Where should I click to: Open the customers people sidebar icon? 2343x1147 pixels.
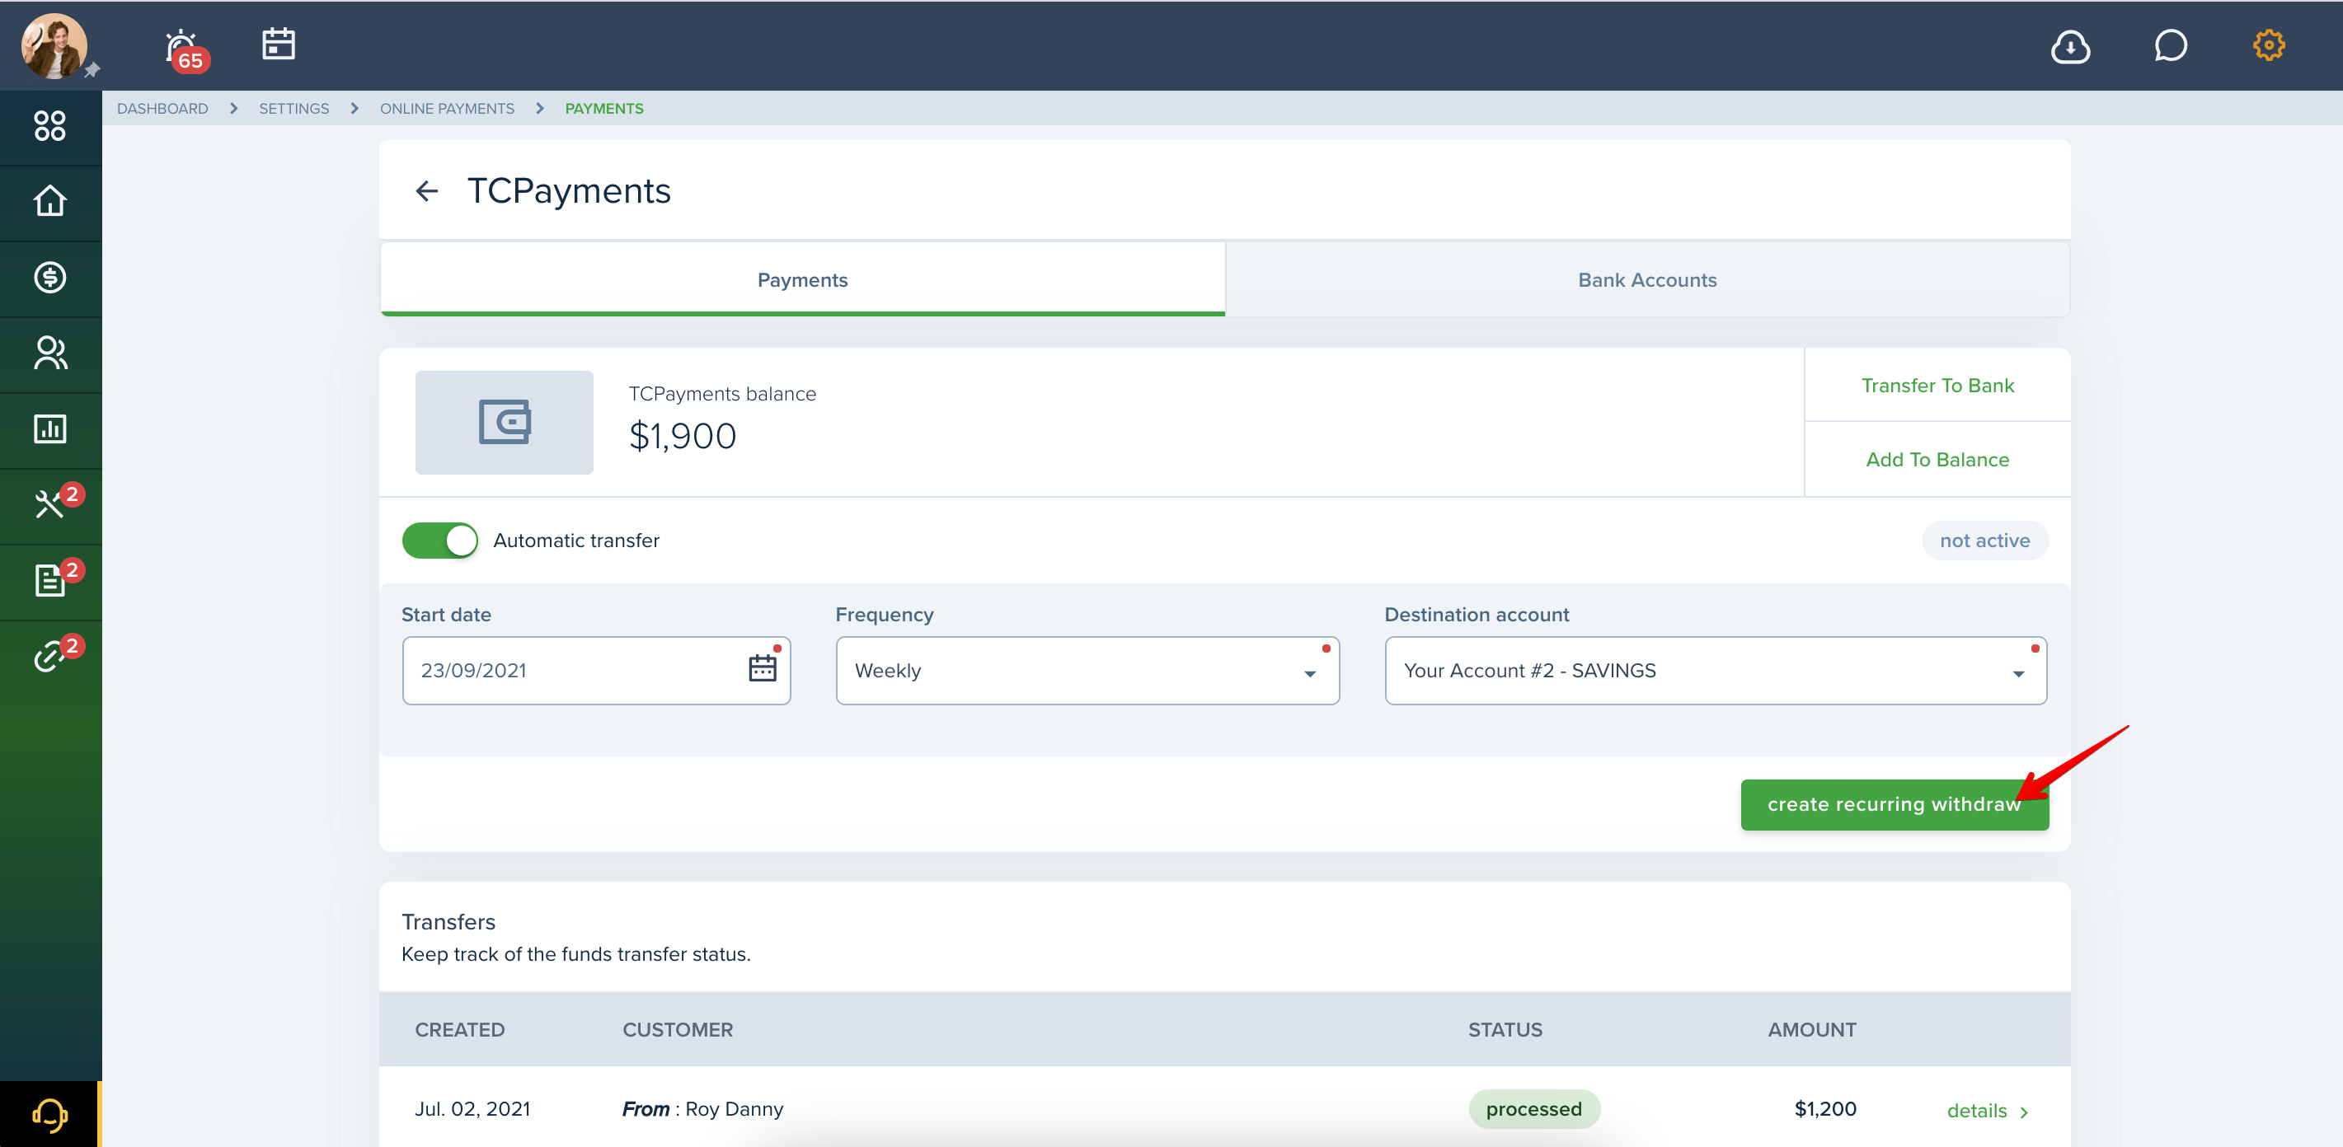tap(50, 353)
